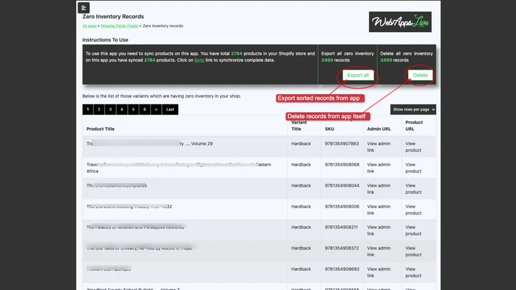Open View admin link for SKU 9781354908006
Screen dimensions: 516x290
379,210
